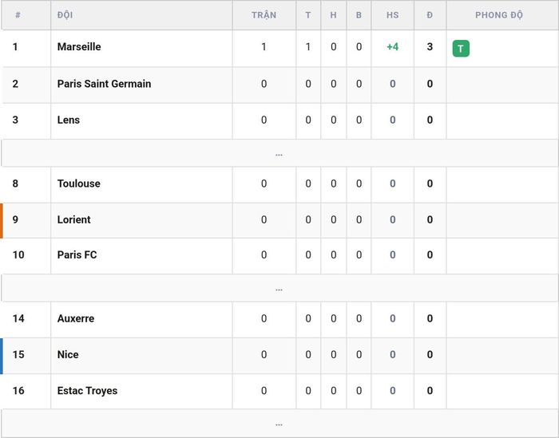Open the Paris Saint Germain team link
Screen dimensions: 559x438
tap(104, 84)
